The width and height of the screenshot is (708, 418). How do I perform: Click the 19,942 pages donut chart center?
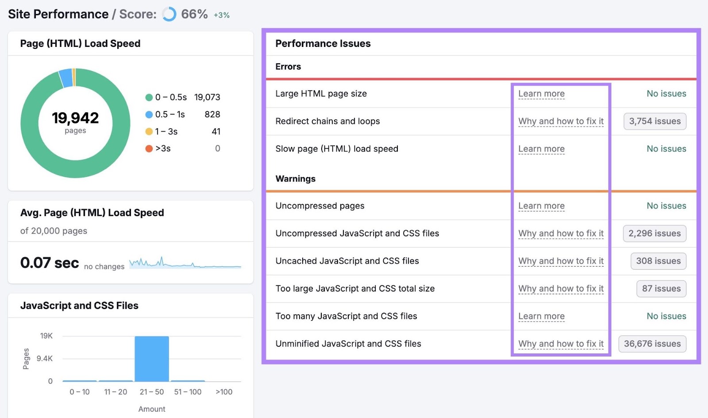pyautogui.click(x=75, y=123)
